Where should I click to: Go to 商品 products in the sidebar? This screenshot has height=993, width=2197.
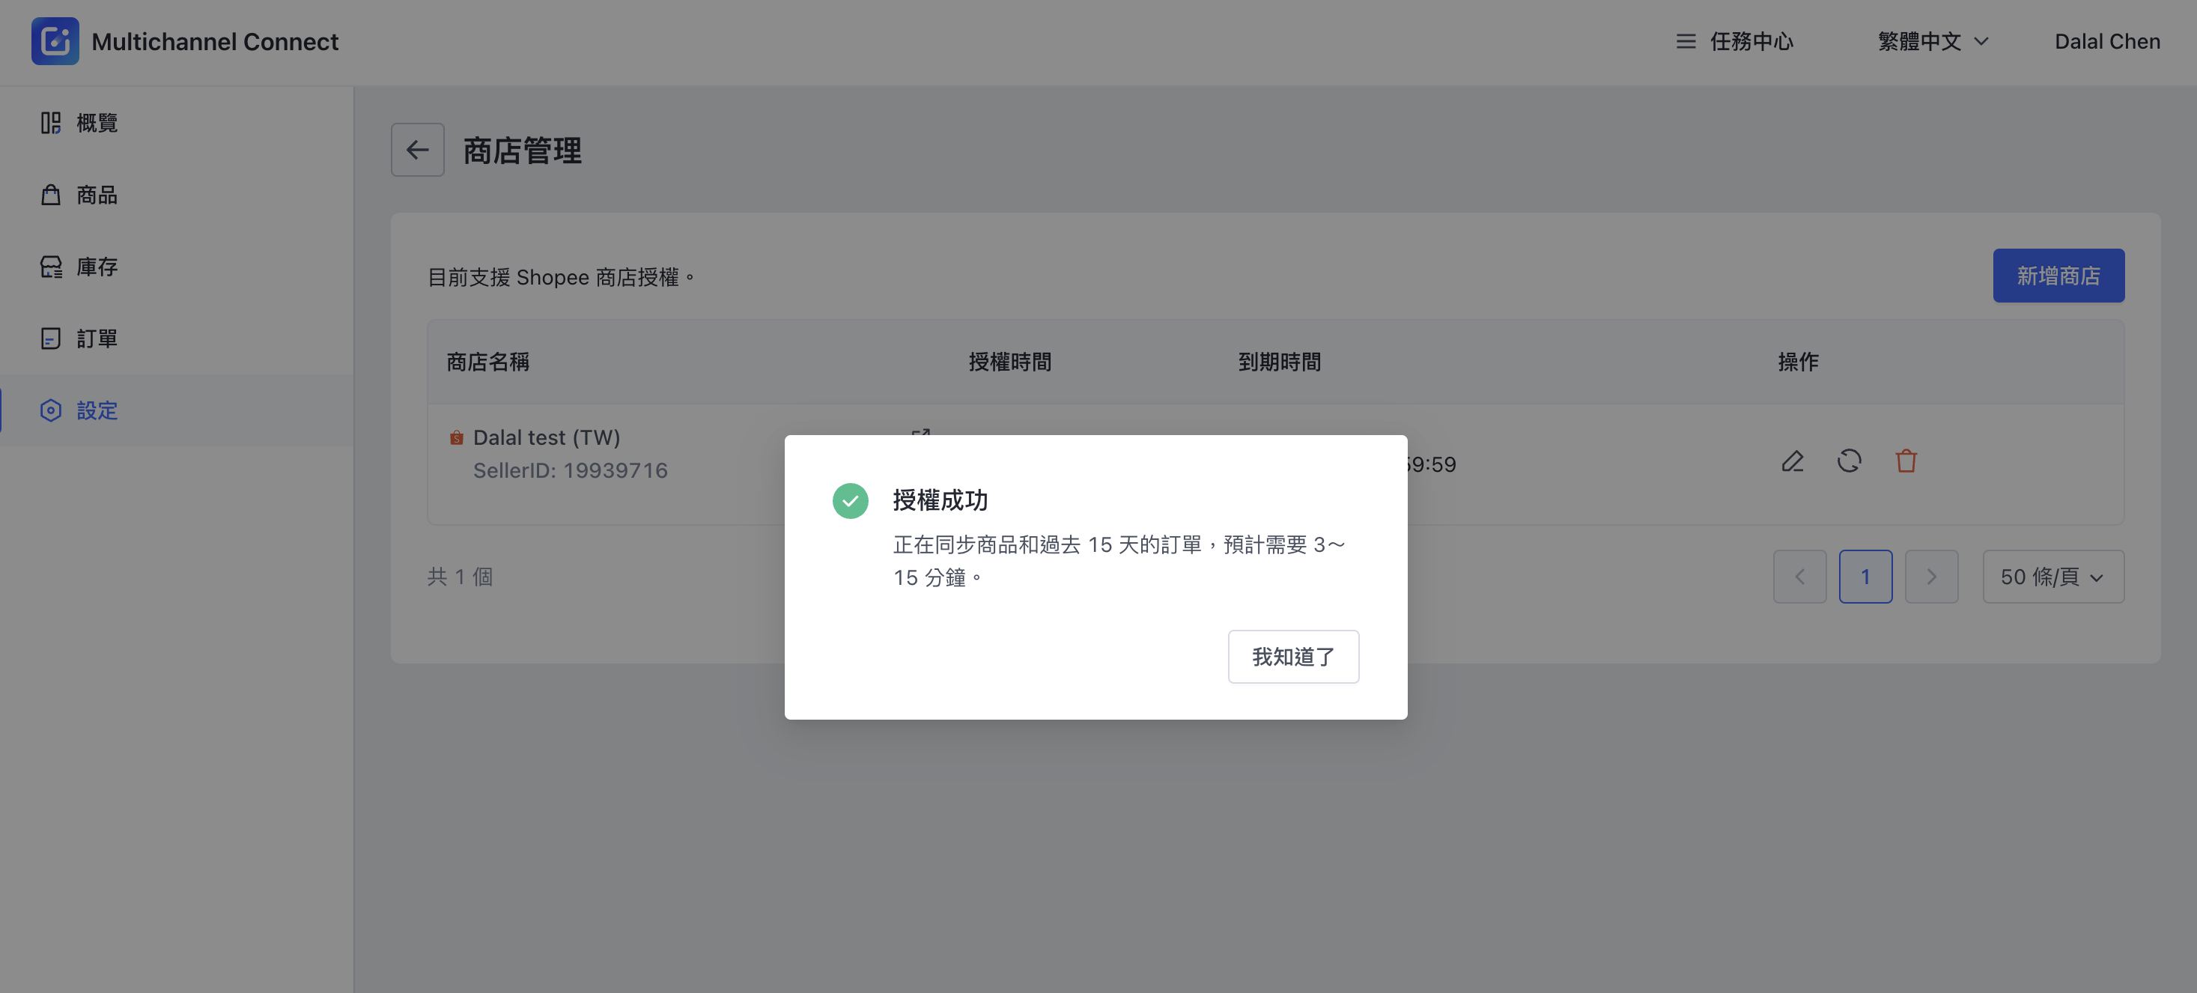tap(177, 195)
